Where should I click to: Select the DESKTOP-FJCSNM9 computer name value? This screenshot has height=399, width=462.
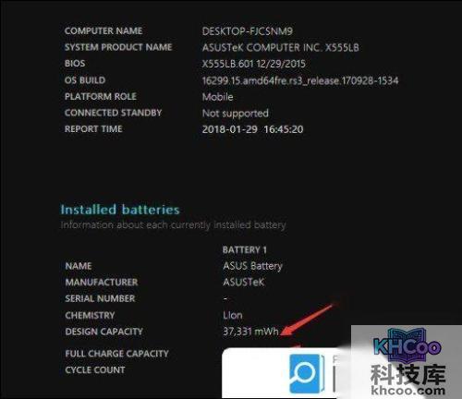(248, 31)
